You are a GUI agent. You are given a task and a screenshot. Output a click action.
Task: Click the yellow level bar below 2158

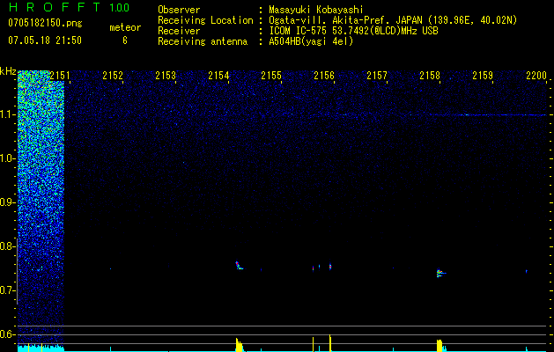(x=440, y=346)
